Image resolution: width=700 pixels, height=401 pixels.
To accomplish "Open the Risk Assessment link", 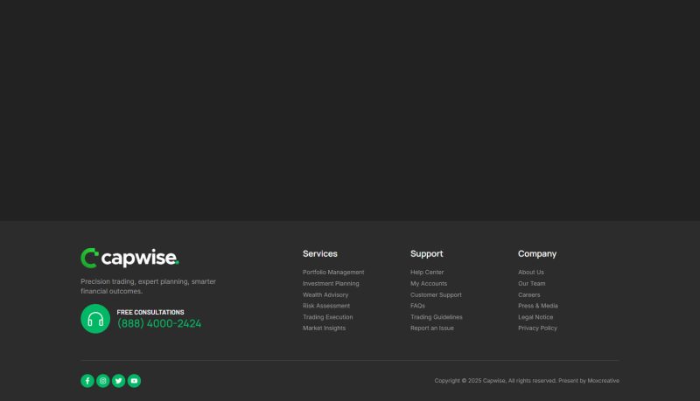I will coord(326,306).
